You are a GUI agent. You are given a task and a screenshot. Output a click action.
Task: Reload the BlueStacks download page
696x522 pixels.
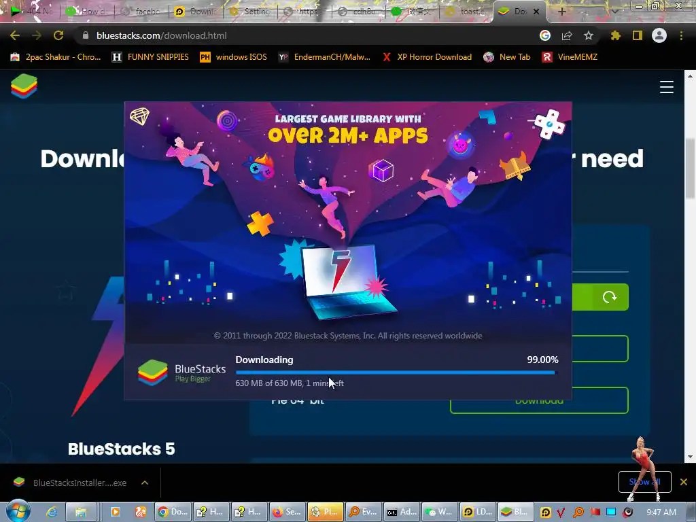[58, 35]
